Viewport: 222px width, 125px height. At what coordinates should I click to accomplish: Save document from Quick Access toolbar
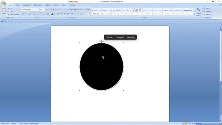tap(2, 21)
